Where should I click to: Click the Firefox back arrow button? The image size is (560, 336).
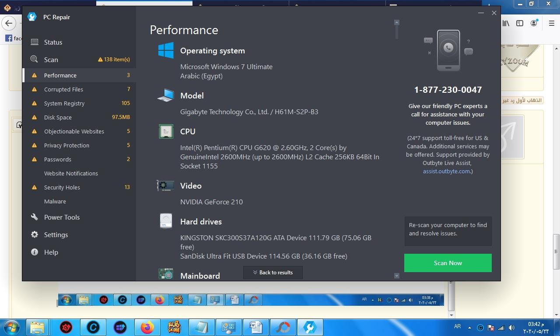tap(9, 23)
